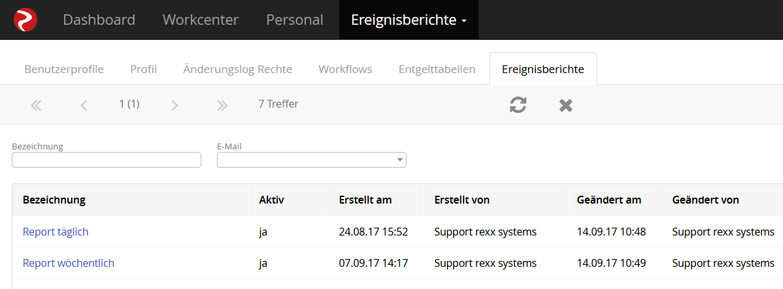This screenshot has width=783, height=289.
Task: Click Geändert von cell of Report wöchentlich
Action: (x=723, y=263)
